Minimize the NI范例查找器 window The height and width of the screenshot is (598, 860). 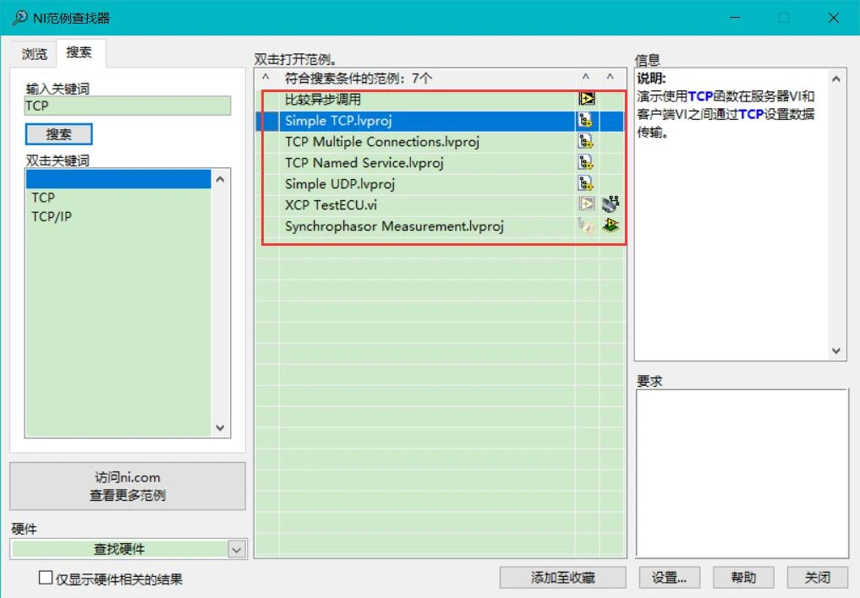tap(735, 18)
